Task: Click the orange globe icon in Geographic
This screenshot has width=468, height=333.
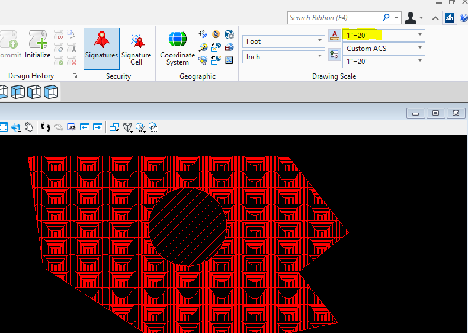Action: pyautogui.click(x=216, y=34)
